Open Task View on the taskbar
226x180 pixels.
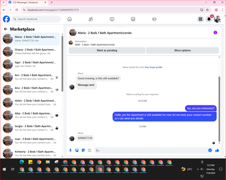pos(13,169)
